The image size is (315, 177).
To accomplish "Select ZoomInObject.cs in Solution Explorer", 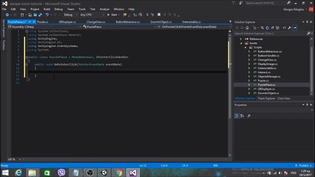I will (268, 93).
